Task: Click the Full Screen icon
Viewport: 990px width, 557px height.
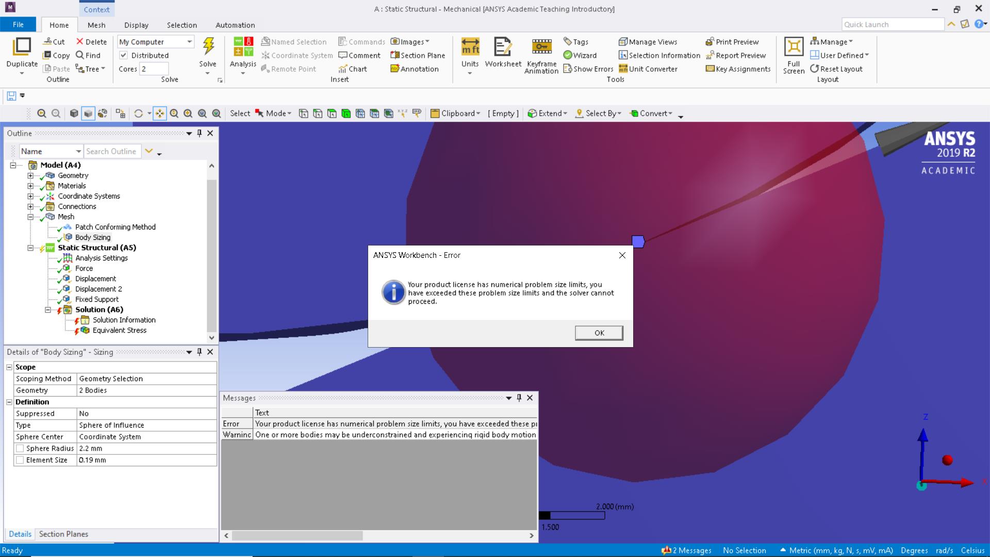Action: (x=794, y=47)
